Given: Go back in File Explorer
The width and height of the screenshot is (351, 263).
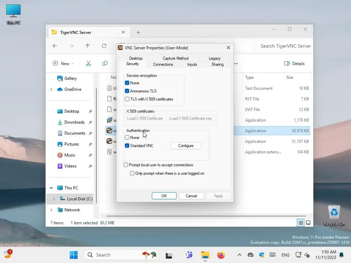Looking at the screenshot, I should [x=55, y=46].
